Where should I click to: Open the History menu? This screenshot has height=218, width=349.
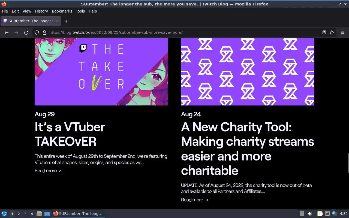pyautogui.click(x=41, y=11)
